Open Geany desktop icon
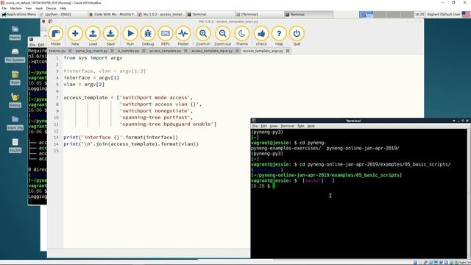The height and width of the screenshot is (265, 471). 15,100
